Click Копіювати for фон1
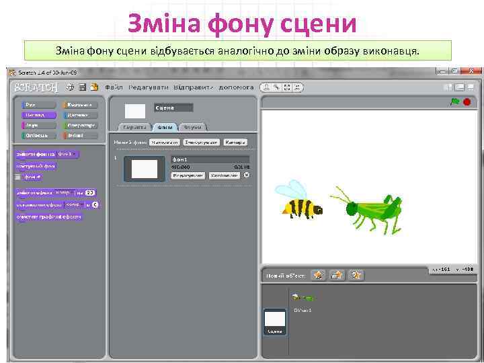Viewport: 484px width, 363px height. tap(225, 175)
